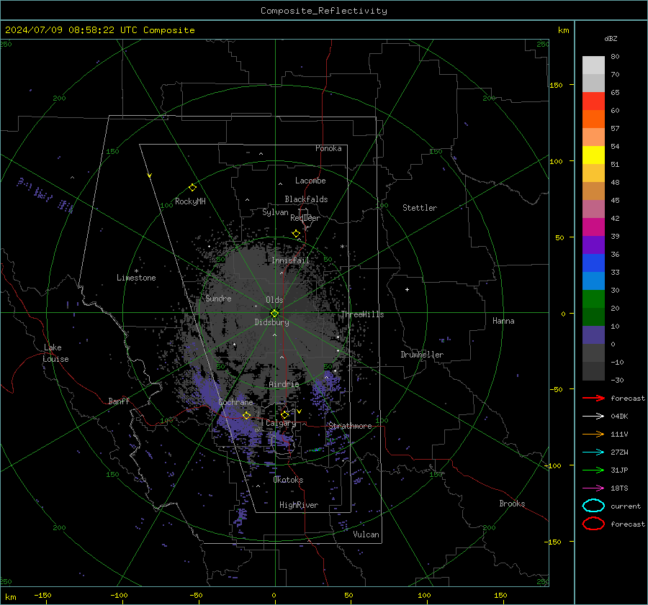The width and height of the screenshot is (648, 605).
Task: Select the 39 dBZ purple swatch
Action: click(x=593, y=245)
